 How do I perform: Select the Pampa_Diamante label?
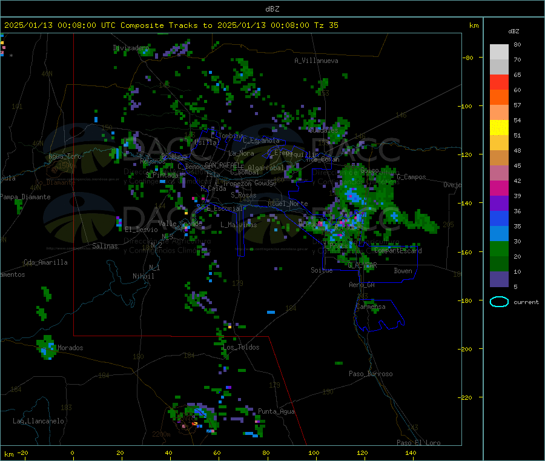25,197
